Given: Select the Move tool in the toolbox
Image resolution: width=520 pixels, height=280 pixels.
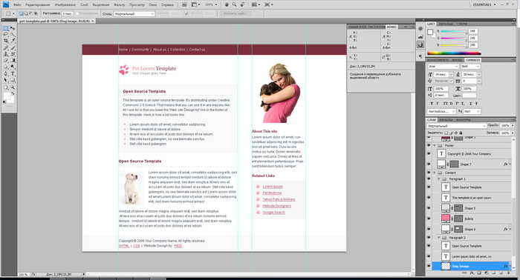Looking at the screenshot, I should click(13, 28).
